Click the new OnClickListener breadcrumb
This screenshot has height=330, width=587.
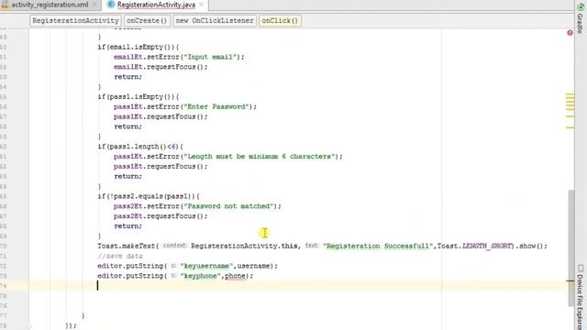[215, 20]
